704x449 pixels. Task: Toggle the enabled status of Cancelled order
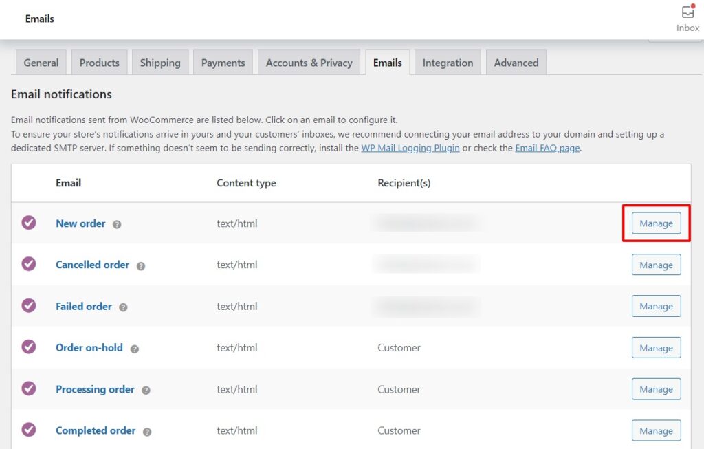click(x=29, y=265)
